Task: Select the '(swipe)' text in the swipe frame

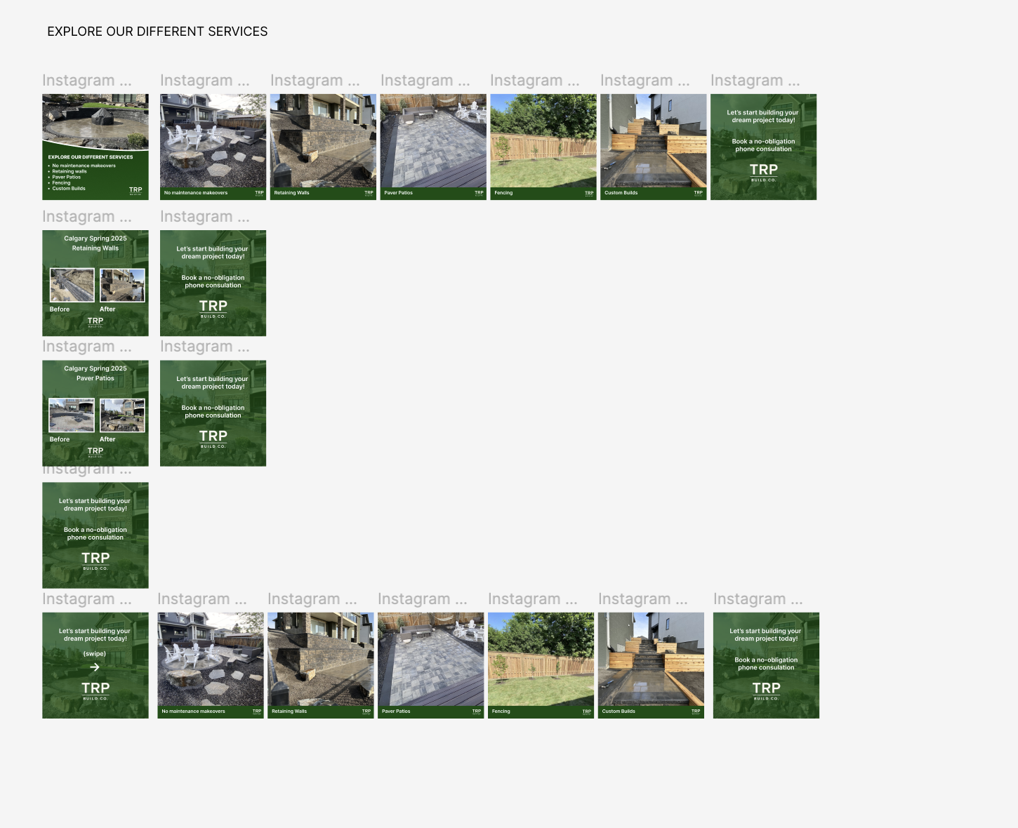Action: 95,654
